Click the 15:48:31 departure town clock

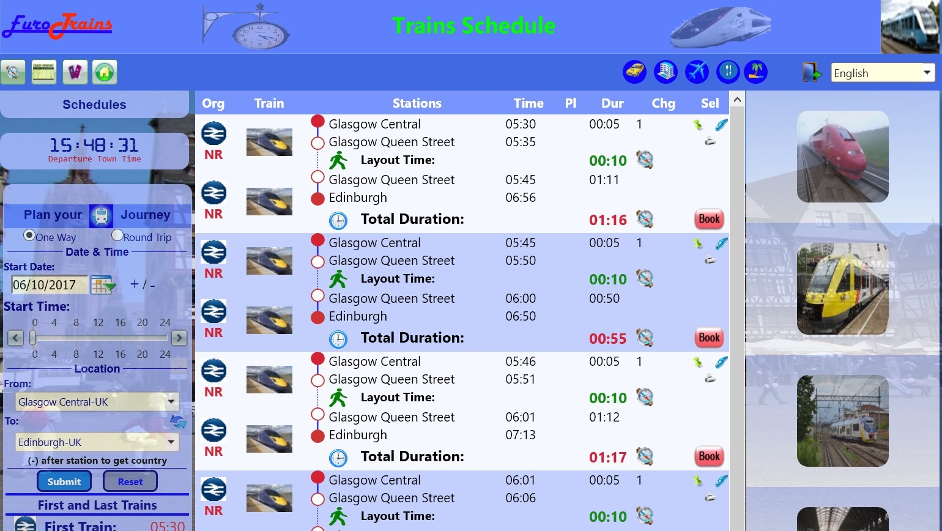pos(94,146)
